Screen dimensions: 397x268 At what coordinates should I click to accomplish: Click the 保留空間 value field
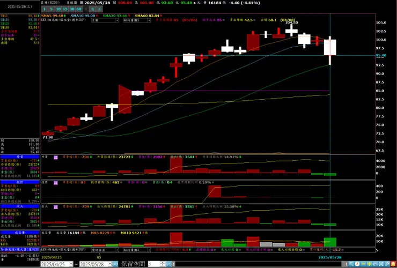(x=154, y=264)
